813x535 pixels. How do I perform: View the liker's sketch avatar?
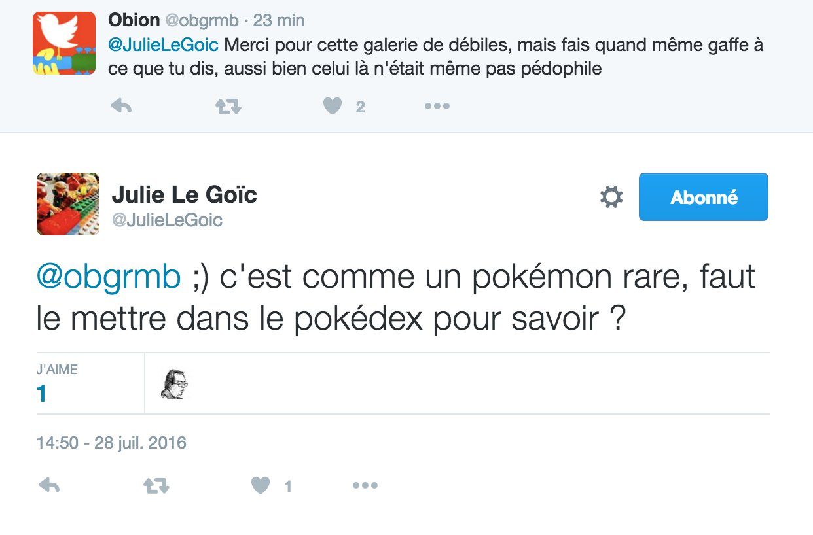[x=175, y=383]
